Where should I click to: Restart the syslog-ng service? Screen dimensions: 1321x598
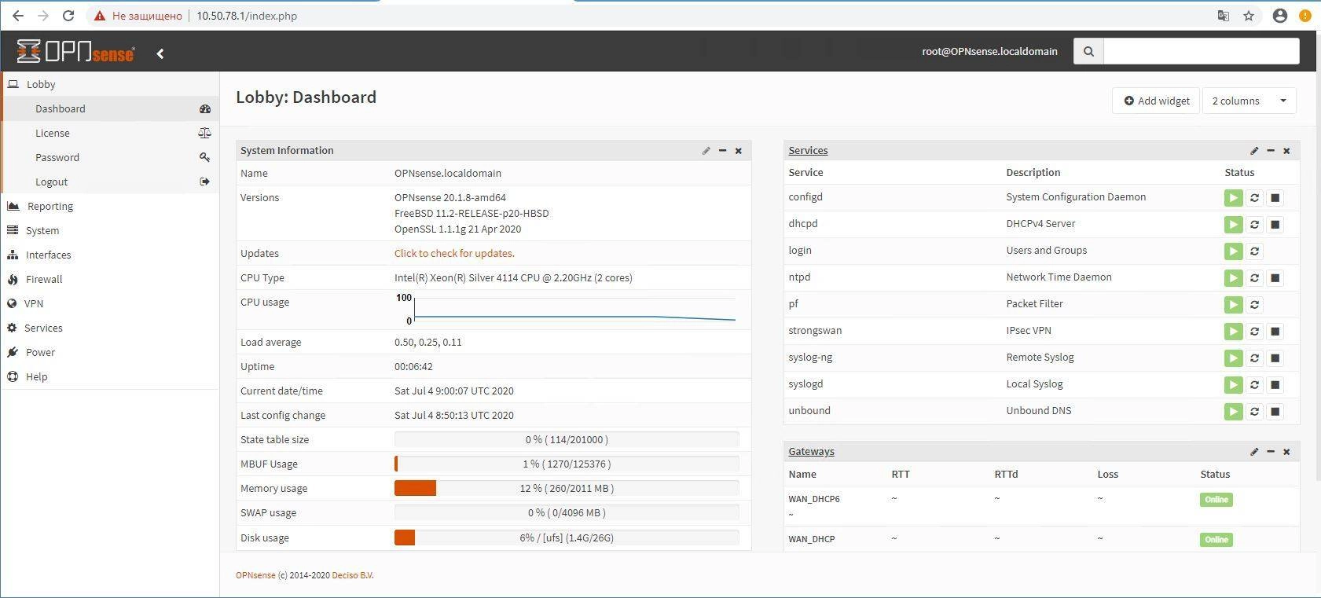(1254, 358)
